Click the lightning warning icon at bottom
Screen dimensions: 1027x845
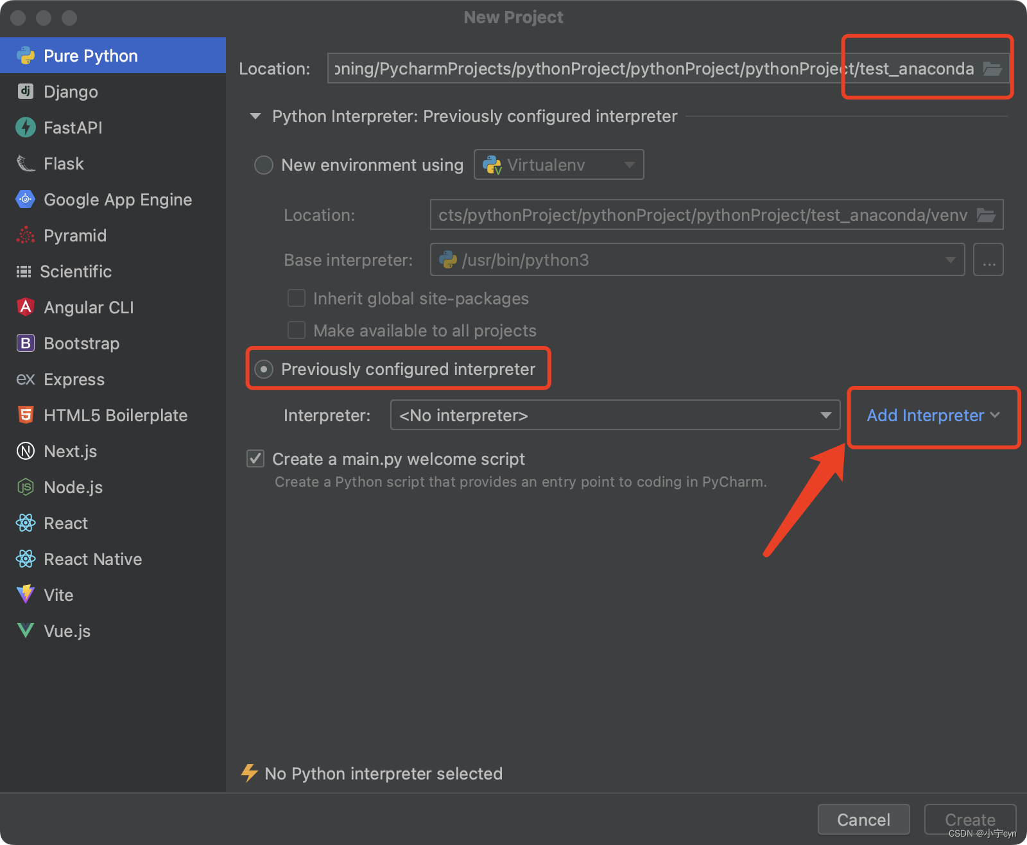[x=249, y=773]
